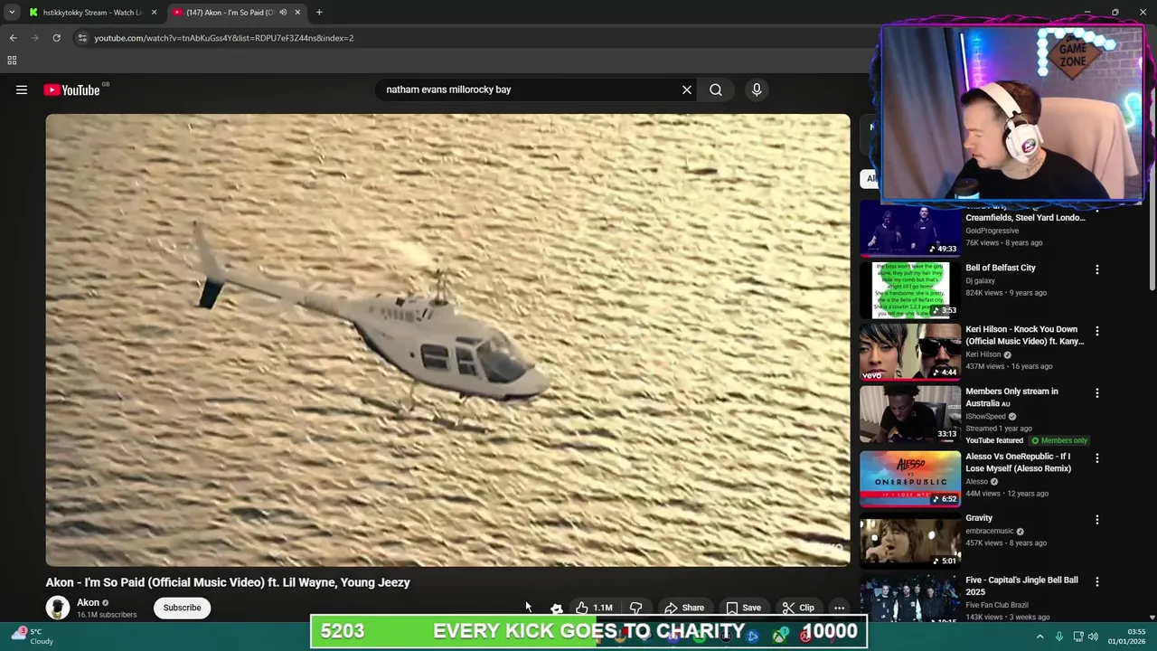1157x651 pixels.
Task: Go to the YouTube home logo
Action: [x=71, y=90]
